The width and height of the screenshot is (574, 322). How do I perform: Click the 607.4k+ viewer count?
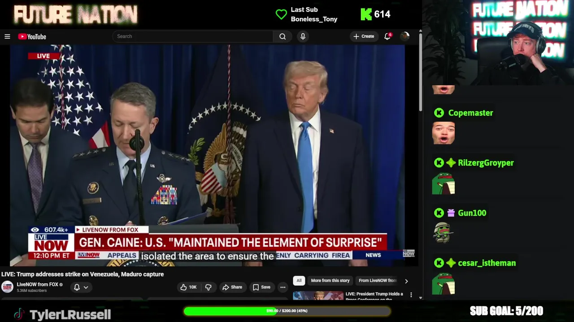click(56, 230)
